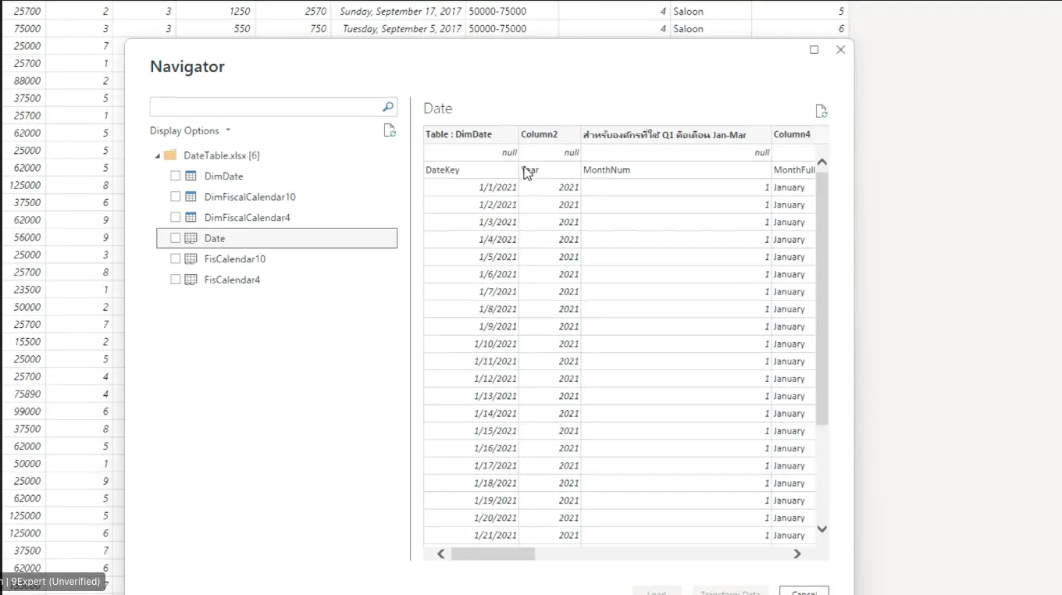Click the sheet icon next to FisCalendar4
Image resolution: width=1062 pixels, height=595 pixels.
[191, 280]
